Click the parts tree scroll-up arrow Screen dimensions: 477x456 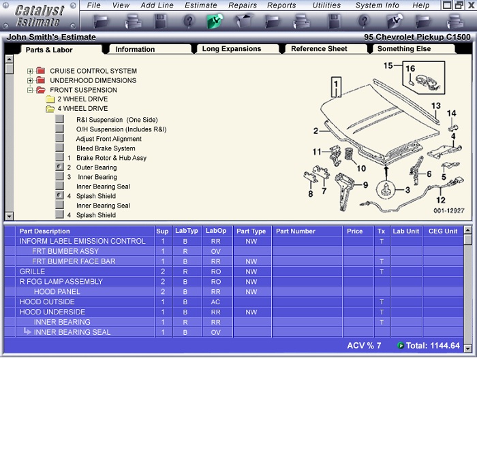(x=10, y=59)
